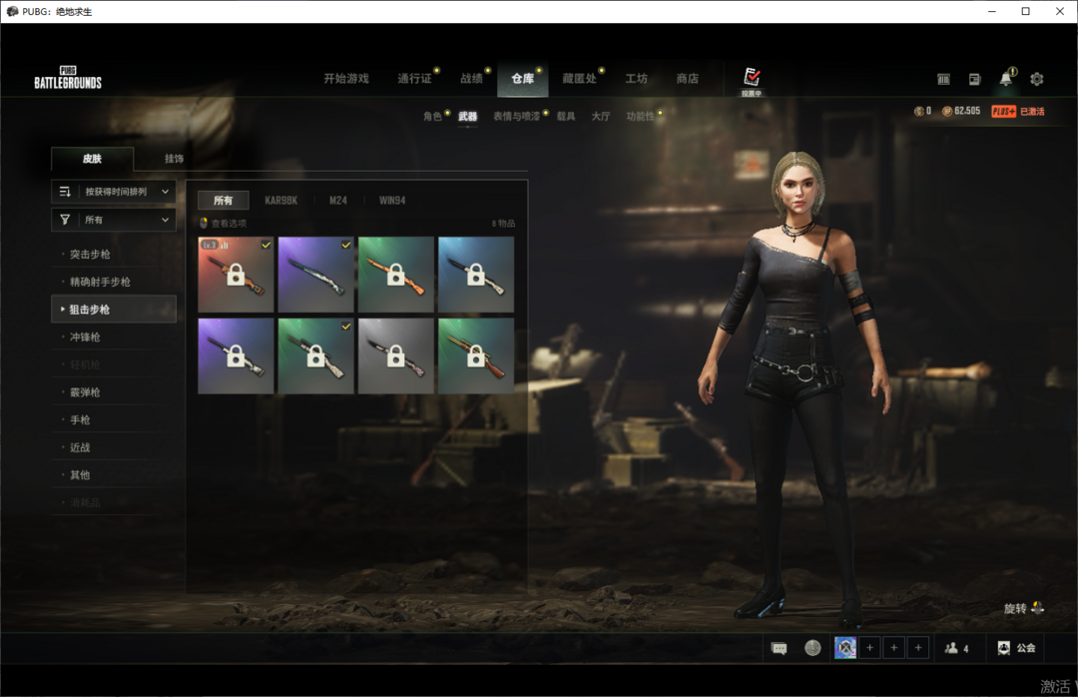Open the 表情与喷漆 sub-tab
The height and width of the screenshot is (697, 1078).
(516, 116)
